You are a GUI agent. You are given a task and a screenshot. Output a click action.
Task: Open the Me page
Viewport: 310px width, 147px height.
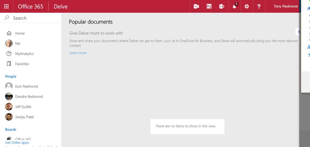coord(18,44)
